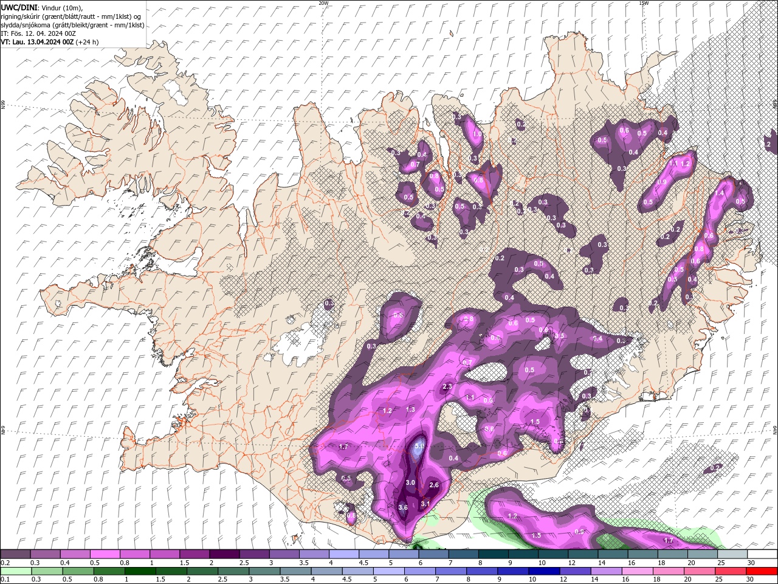
Task: Click the 2.3 precipitation value on the map
Action: point(448,387)
